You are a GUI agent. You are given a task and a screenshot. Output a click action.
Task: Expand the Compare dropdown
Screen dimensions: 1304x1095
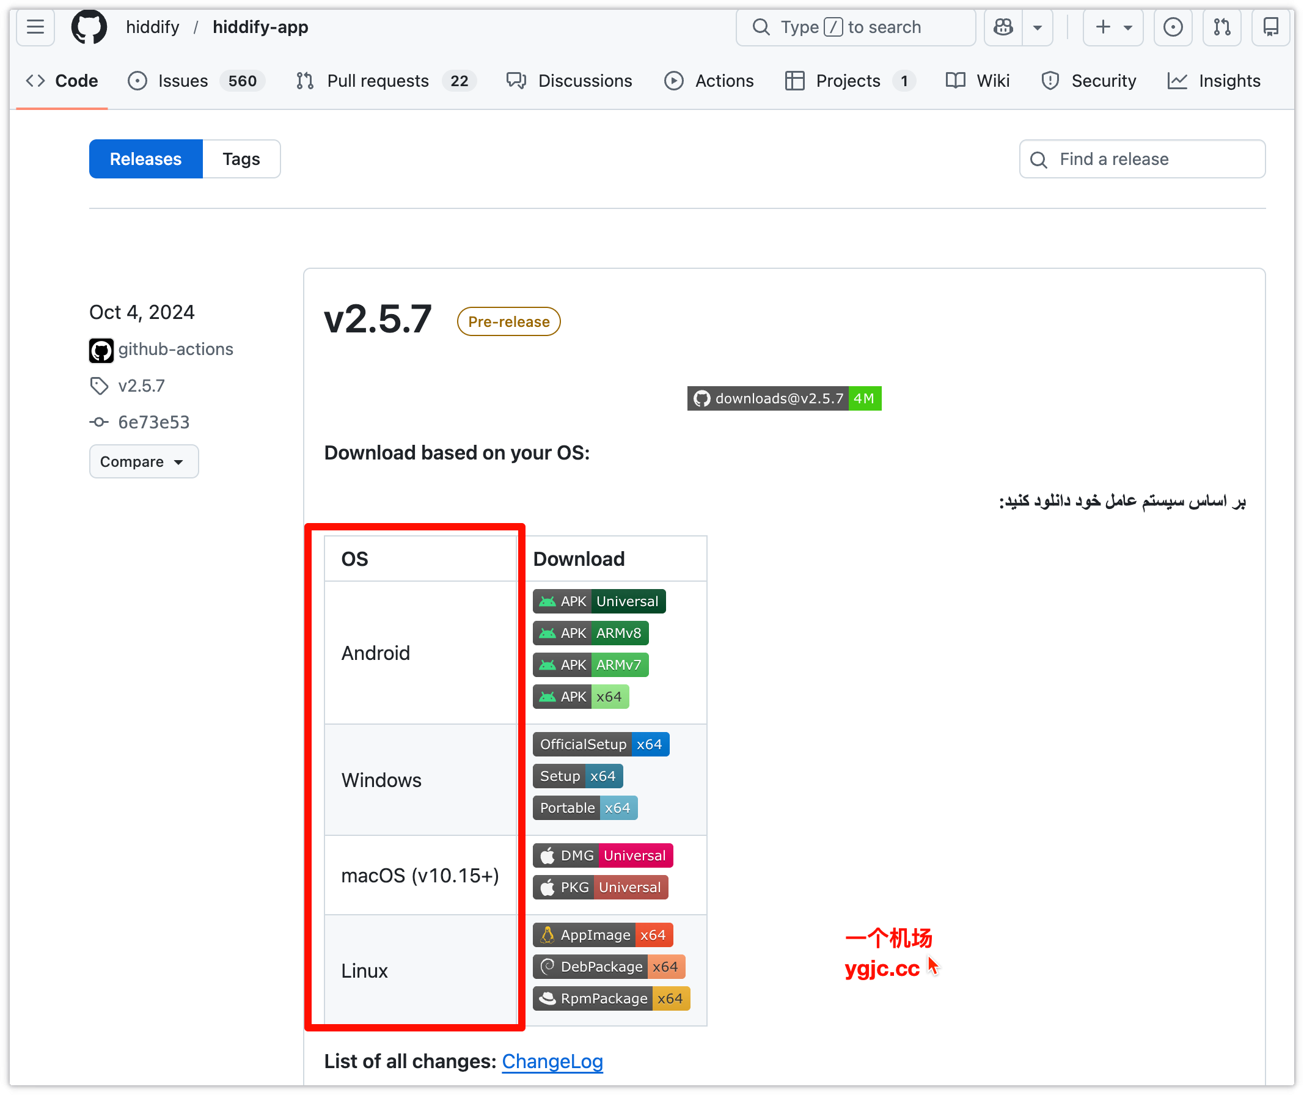144,461
